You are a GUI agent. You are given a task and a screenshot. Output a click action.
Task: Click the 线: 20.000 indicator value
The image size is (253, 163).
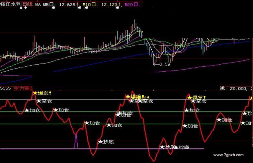click(233, 88)
